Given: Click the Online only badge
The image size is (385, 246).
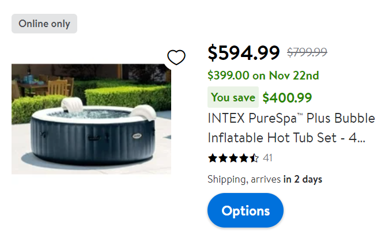Looking at the screenshot, I should [x=44, y=24].
